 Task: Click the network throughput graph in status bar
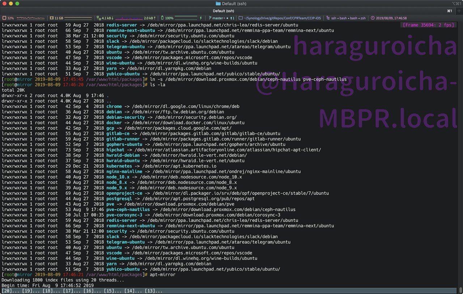pos(129,18)
